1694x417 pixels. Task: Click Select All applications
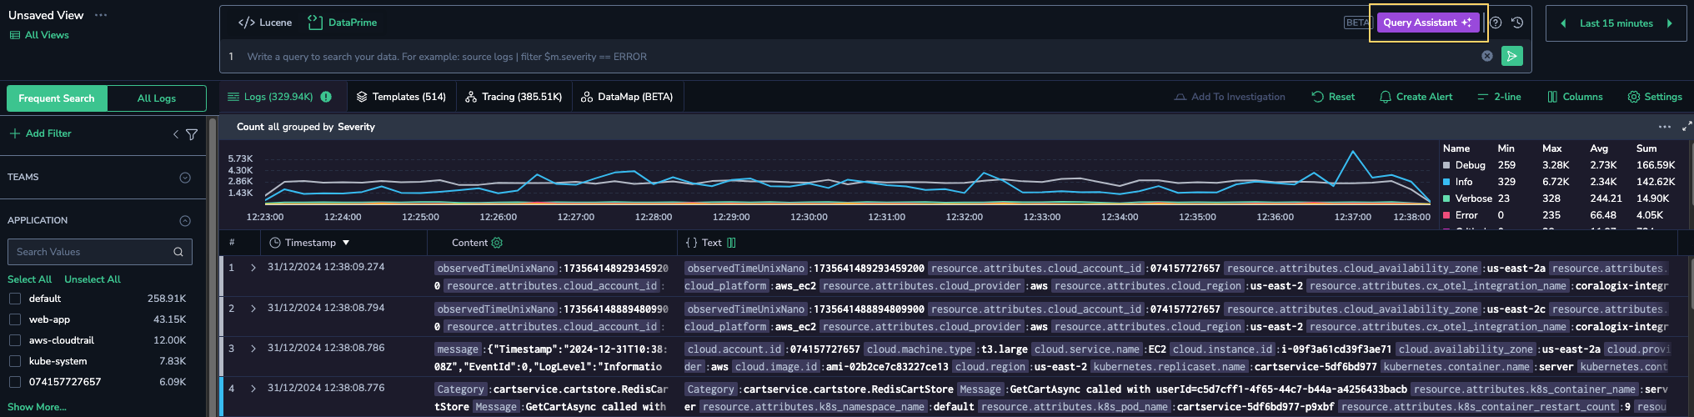coord(29,279)
